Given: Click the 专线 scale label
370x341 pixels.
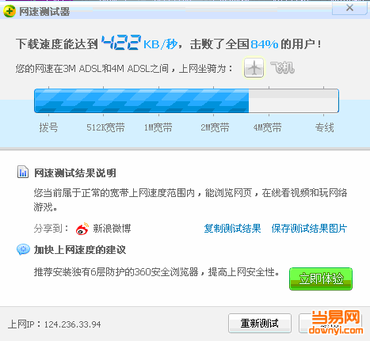Looking at the screenshot, I should tap(325, 127).
